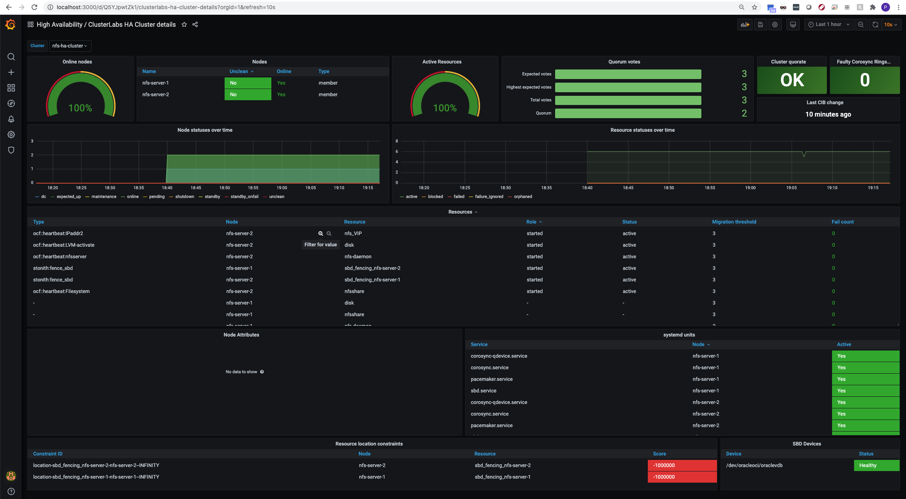The image size is (906, 499).
Task: Toggle the 'active' series in resource legend
Action: point(411,196)
